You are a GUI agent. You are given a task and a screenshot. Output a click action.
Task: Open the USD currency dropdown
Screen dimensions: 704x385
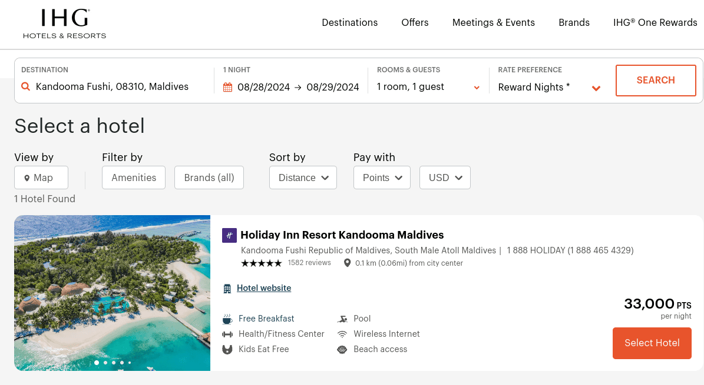445,178
